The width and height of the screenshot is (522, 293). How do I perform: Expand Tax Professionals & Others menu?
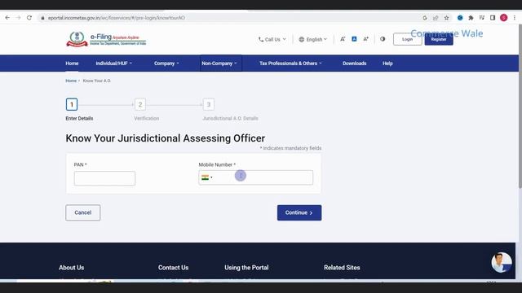click(x=290, y=63)
